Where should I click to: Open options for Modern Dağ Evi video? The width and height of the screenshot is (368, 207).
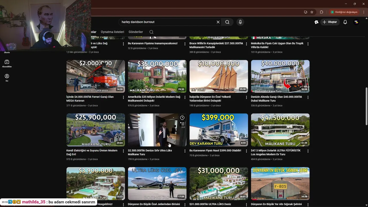tap(123, 151)
